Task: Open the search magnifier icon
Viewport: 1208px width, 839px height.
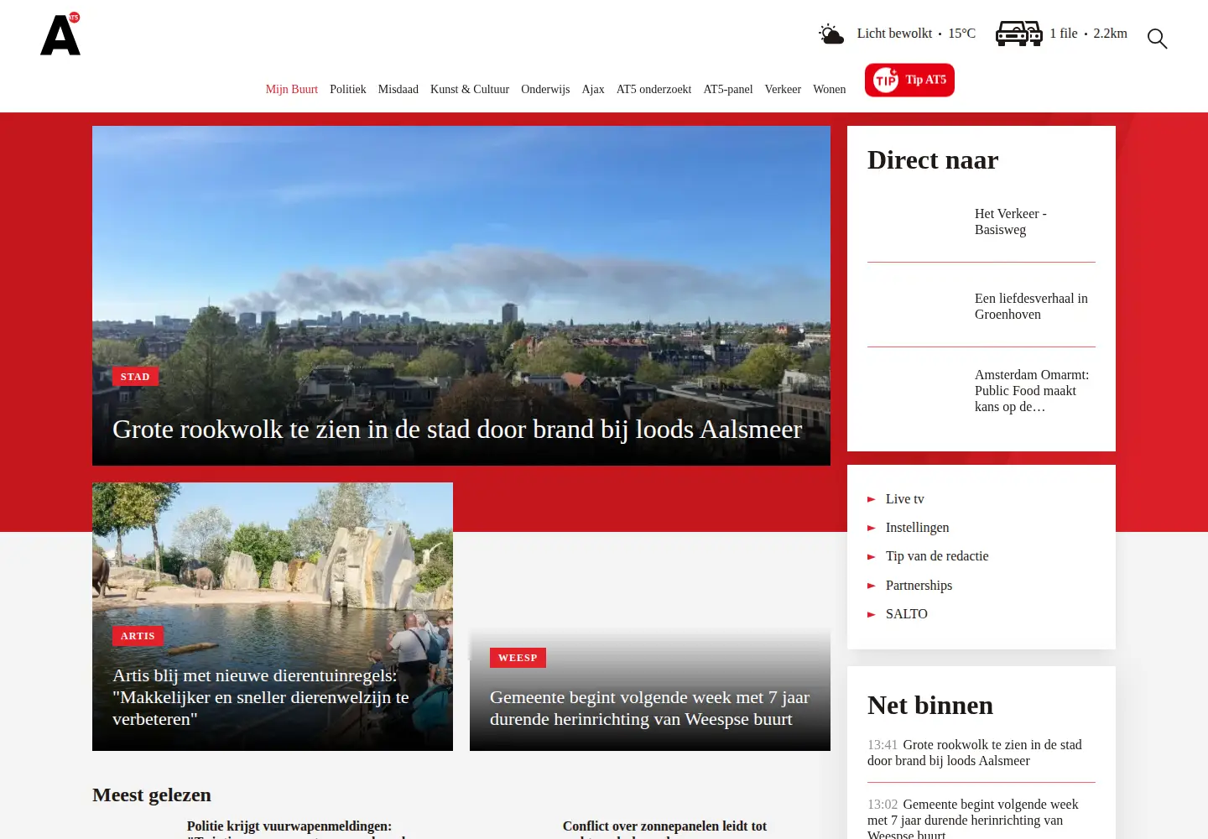Action: coord(1157,39)
